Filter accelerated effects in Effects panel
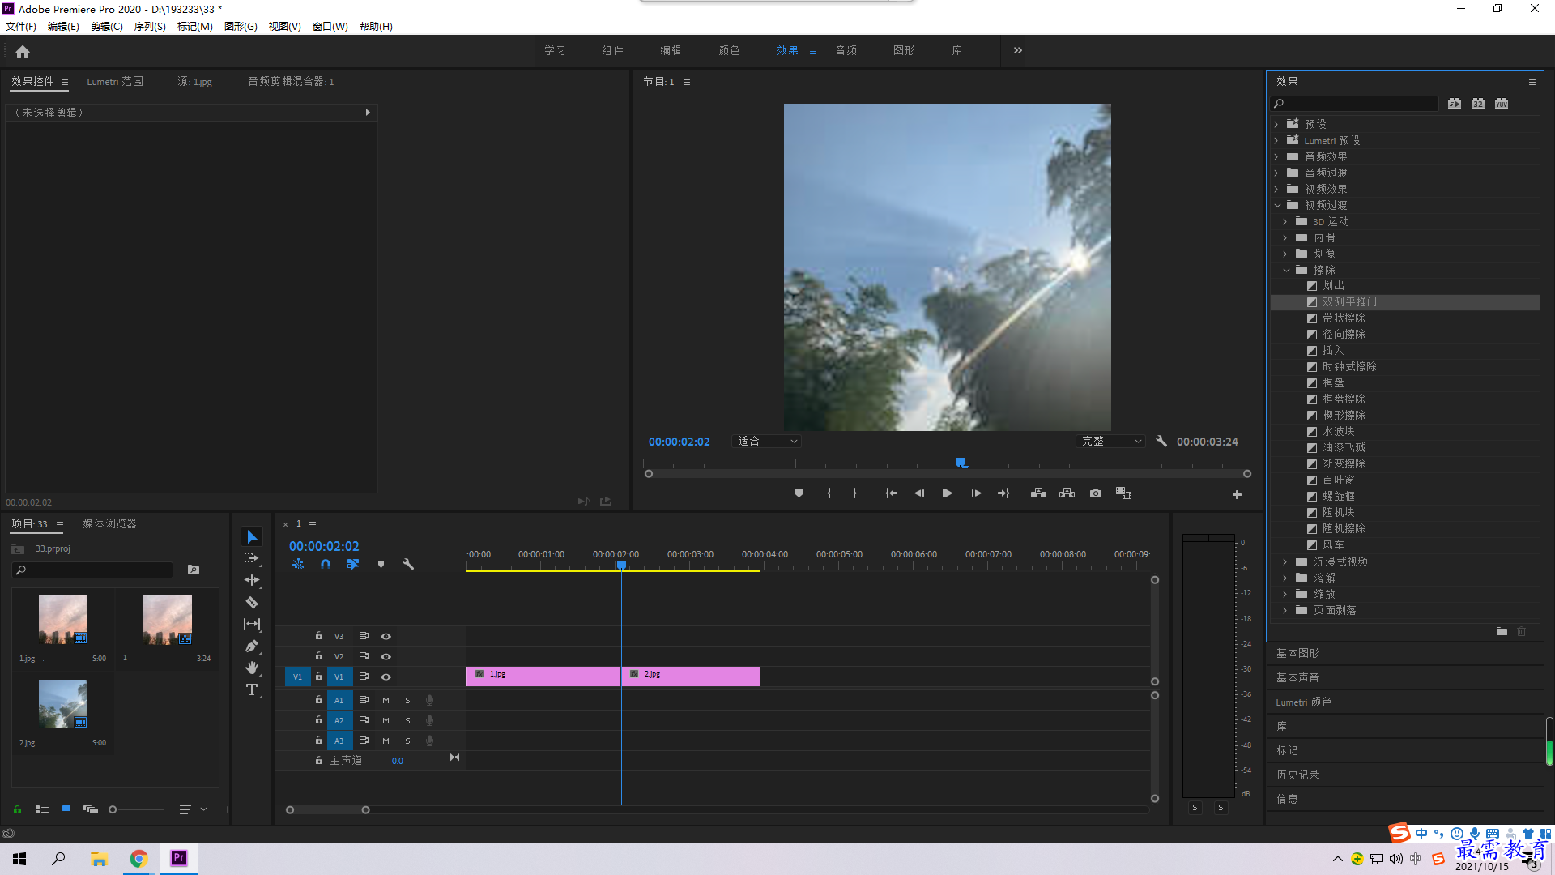The height and width of the screenshot is (875, 1555). coord(1455,104)
